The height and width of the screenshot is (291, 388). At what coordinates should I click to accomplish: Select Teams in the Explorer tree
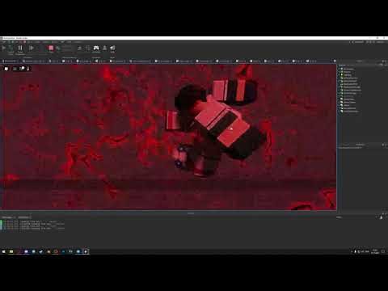[346, 105]
